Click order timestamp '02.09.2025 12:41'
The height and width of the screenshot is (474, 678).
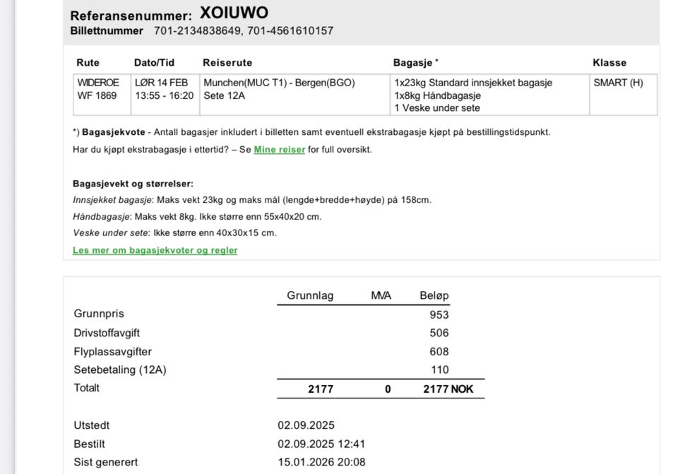tap(321, 444)
